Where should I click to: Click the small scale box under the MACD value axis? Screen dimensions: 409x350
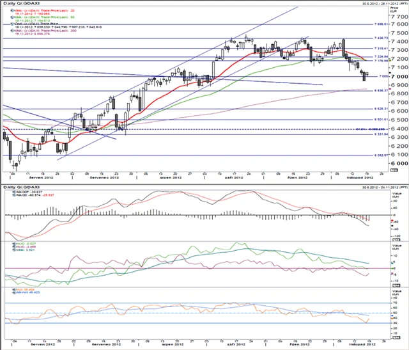point(396,239)
